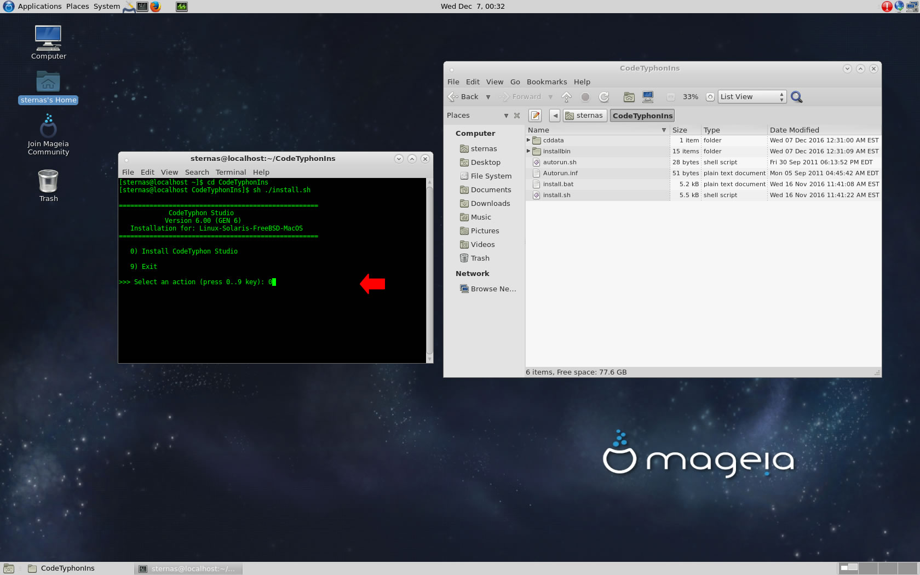Expand the installbin folder row

pyautogui.click(x=528, y=151)
